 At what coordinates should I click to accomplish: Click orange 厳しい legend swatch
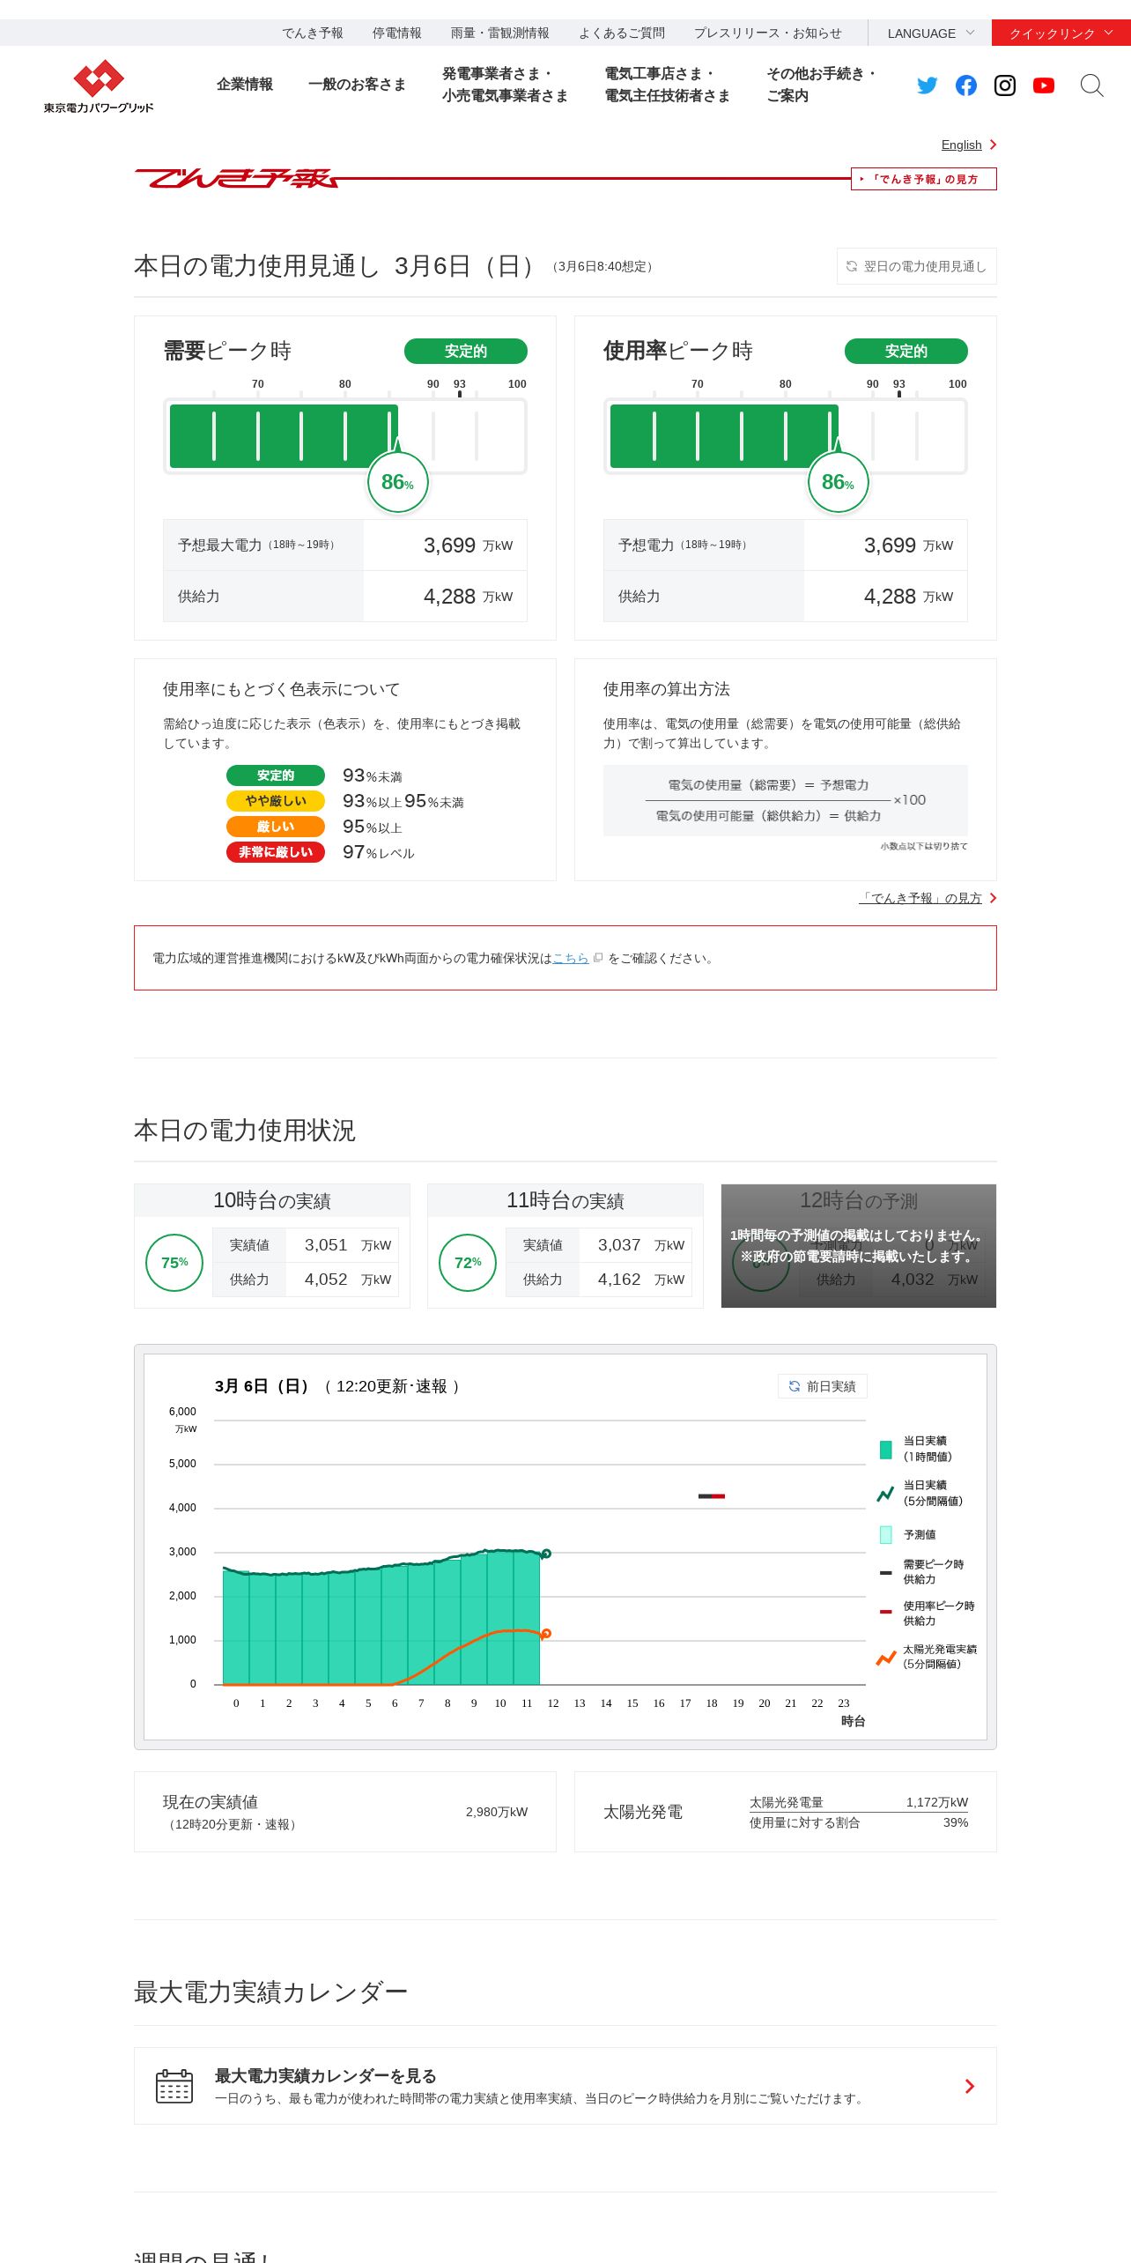pyautogui.click(x=276, y=827)
